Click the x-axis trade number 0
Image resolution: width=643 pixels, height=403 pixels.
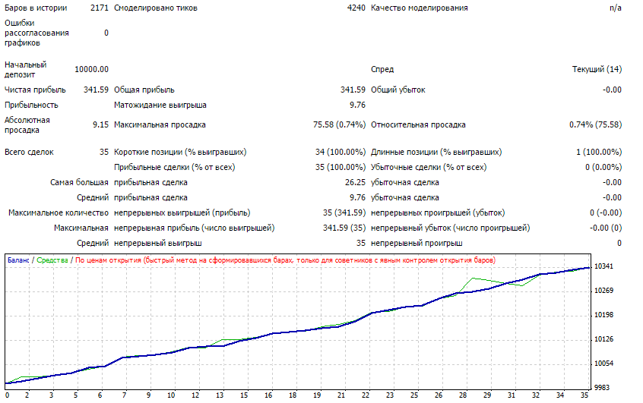pos(7,395)
